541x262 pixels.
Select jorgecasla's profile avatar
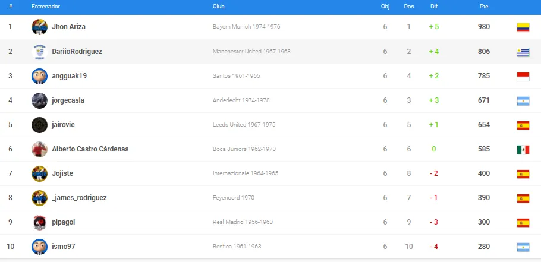39,100
